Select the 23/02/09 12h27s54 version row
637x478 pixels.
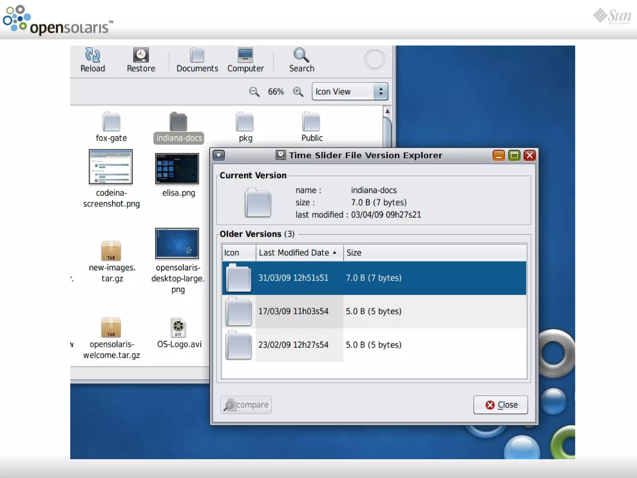374,345
